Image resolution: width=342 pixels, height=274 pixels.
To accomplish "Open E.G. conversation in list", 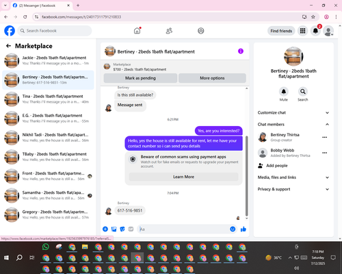I will click(x=48, y=119).
